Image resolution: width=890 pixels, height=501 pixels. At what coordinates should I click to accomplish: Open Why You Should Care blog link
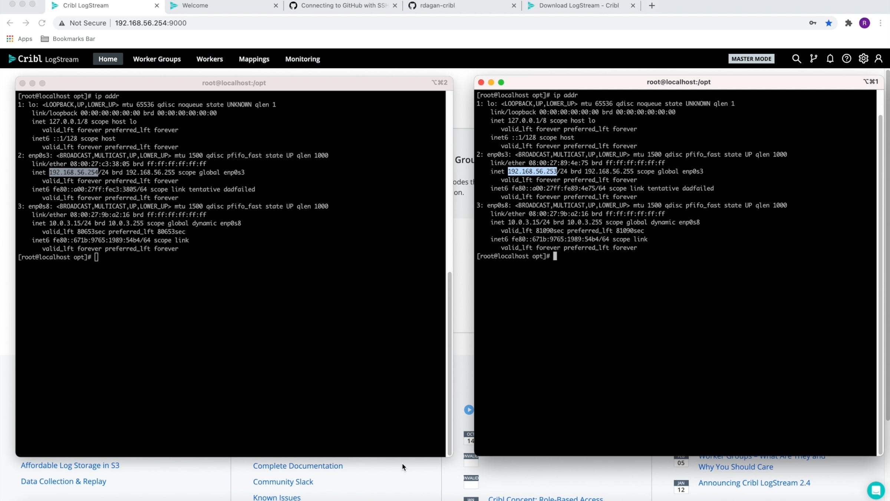(x=736, y=467)
